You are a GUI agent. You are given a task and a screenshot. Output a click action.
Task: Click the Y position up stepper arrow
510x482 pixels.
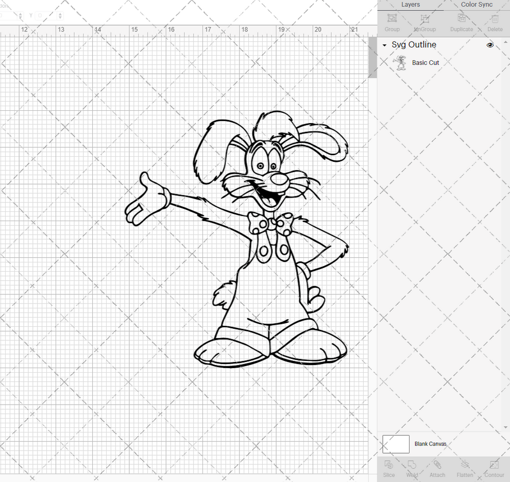click(60, 14)
